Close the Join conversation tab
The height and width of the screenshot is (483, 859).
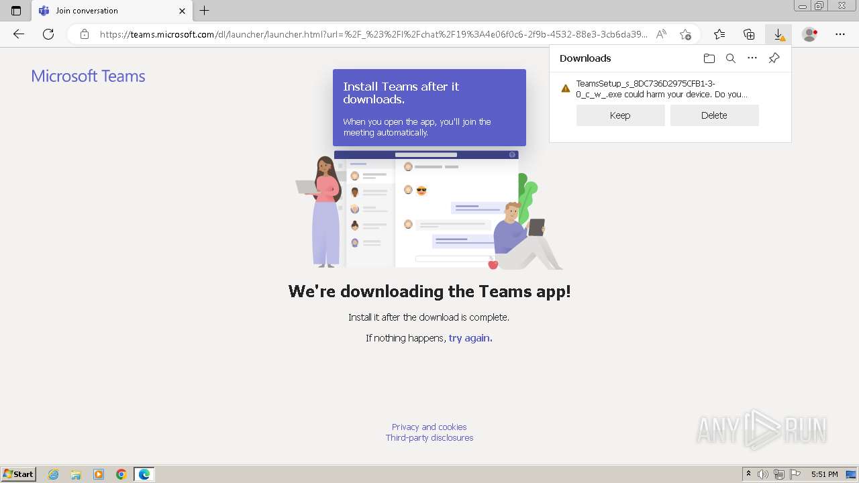coord(182,11)
